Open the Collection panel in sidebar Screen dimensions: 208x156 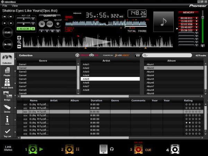pyautogui.click(x=7, y=59)
